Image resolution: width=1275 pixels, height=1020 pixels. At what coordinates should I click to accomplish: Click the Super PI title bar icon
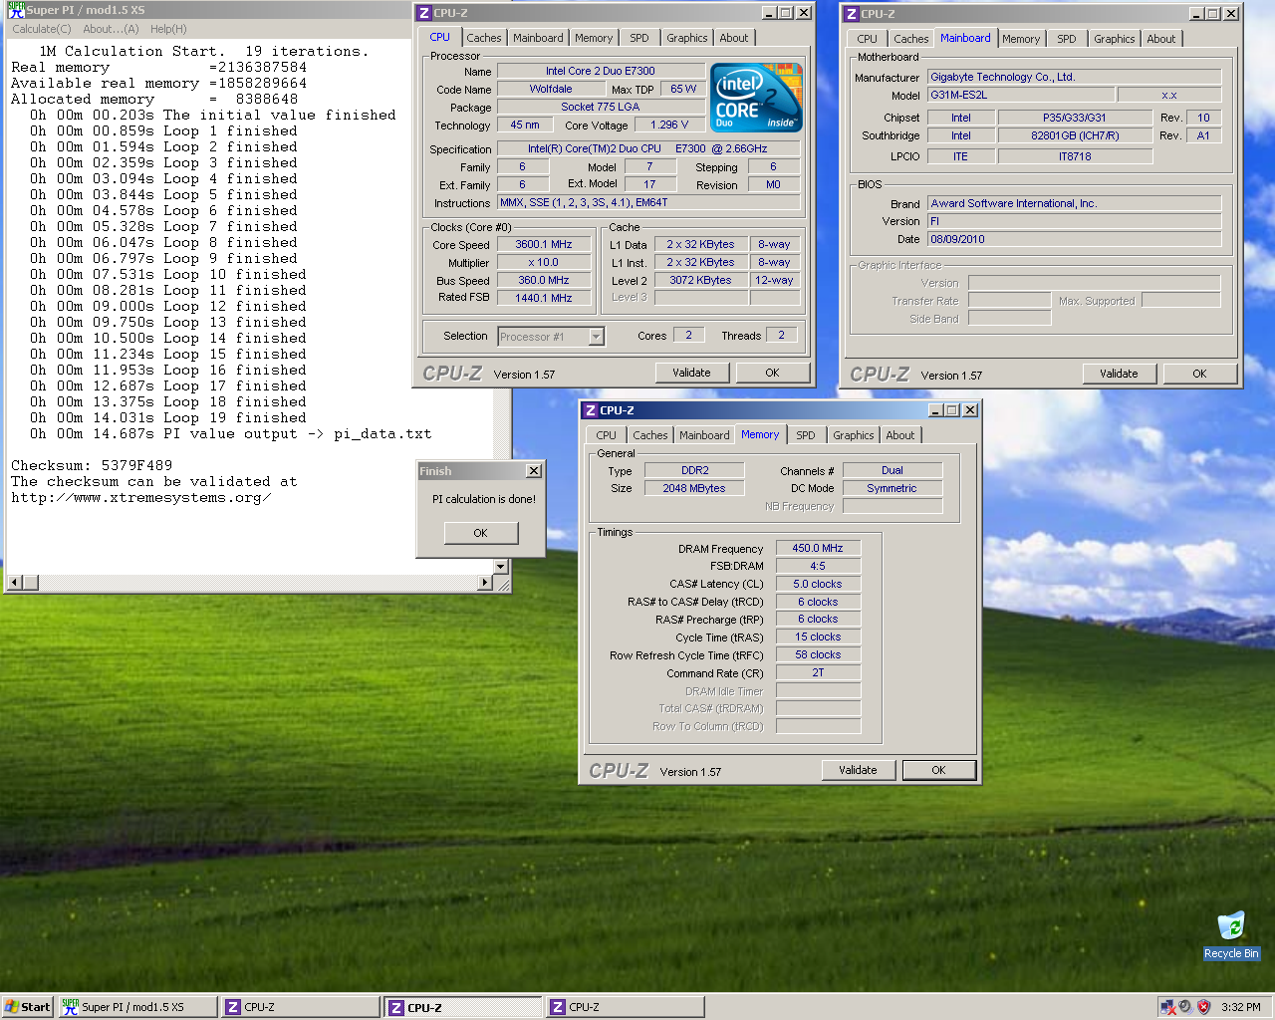click(16, 10)
